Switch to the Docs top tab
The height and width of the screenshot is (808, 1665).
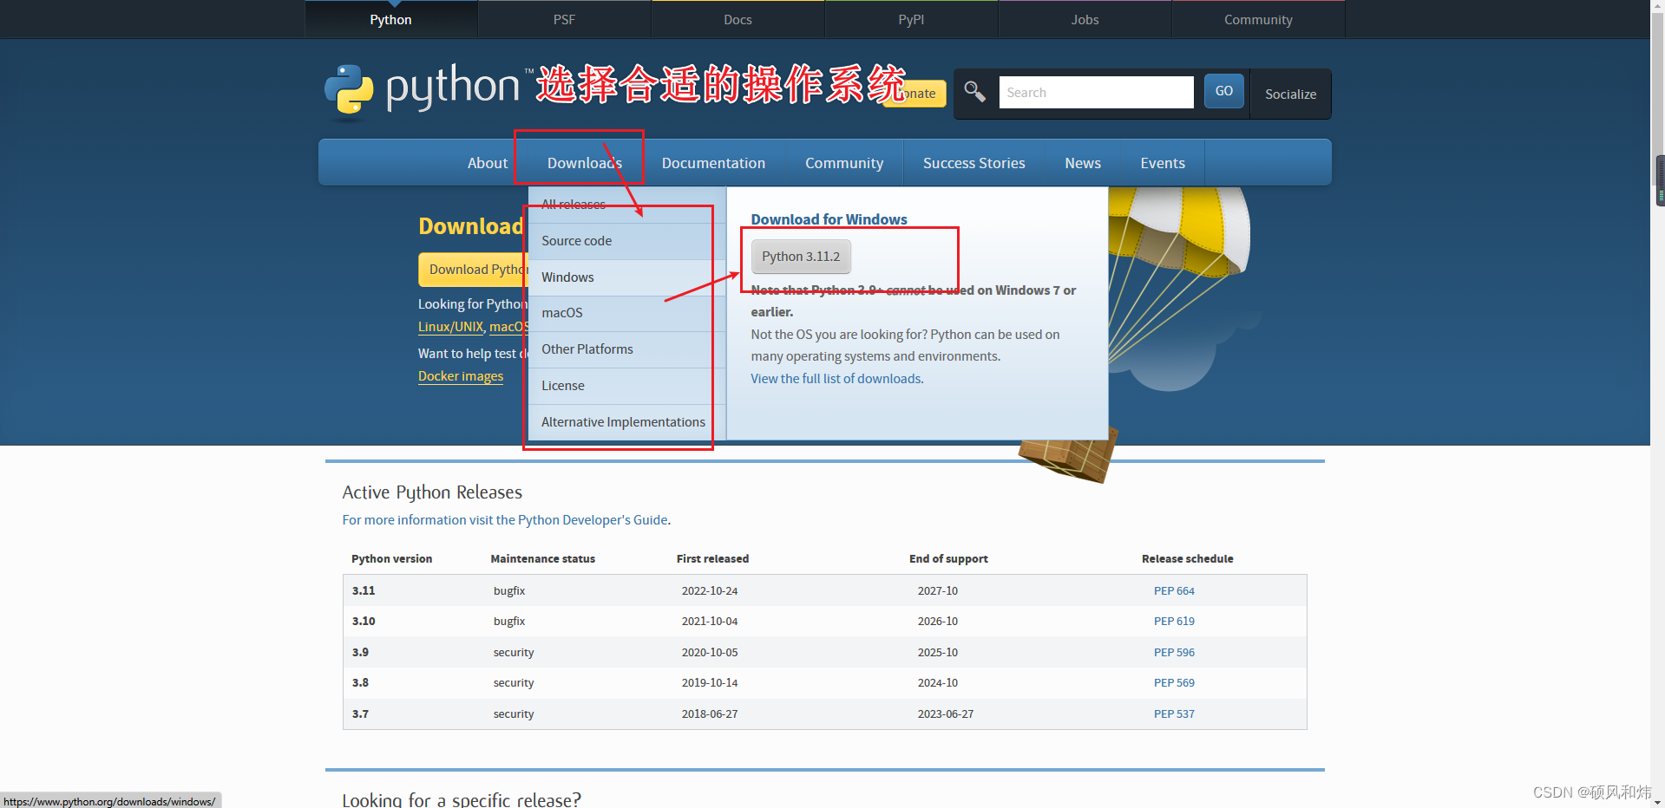[x=737, y=19]
